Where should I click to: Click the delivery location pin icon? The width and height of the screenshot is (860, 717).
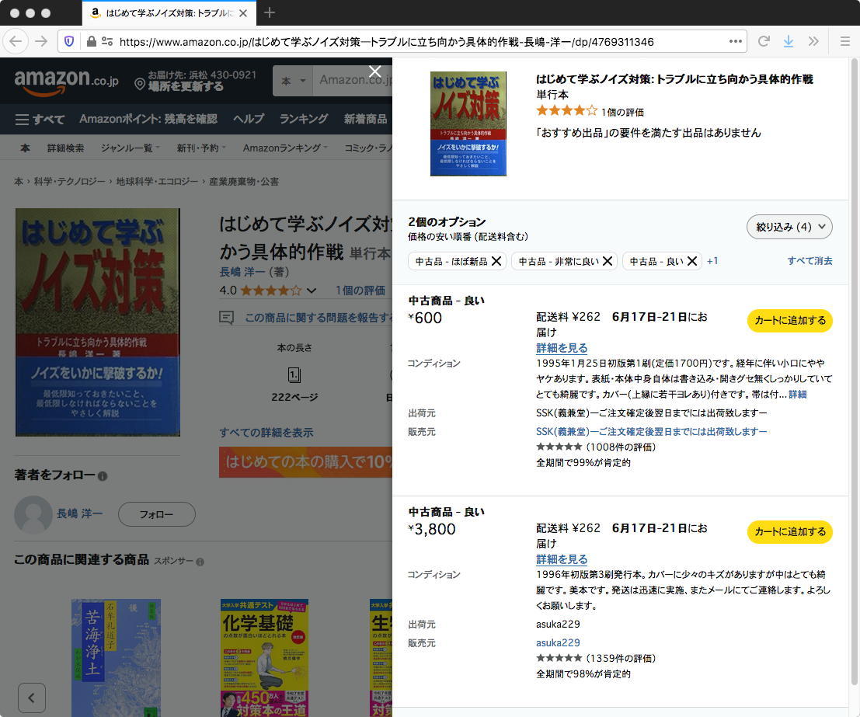point(140,84)
